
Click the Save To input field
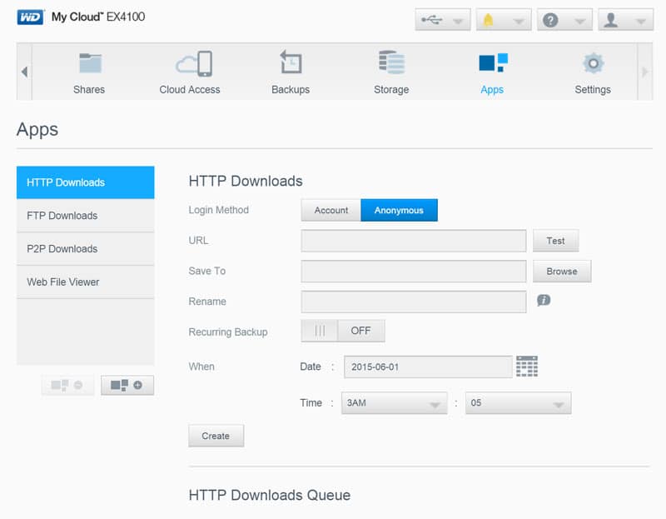[414, 272]
